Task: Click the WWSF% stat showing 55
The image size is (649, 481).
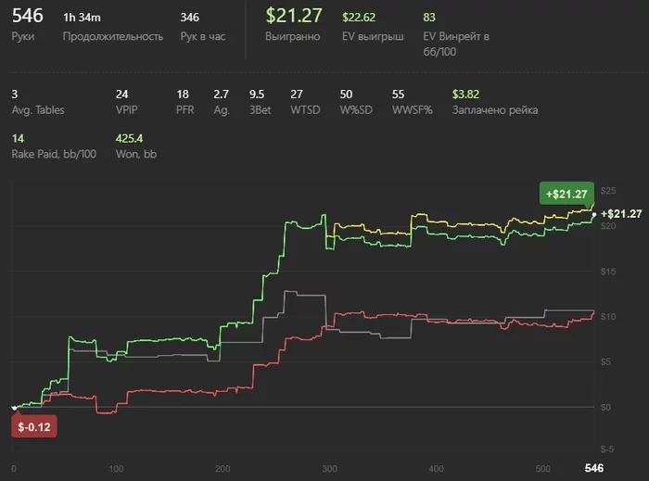Action: coord(413,102)
